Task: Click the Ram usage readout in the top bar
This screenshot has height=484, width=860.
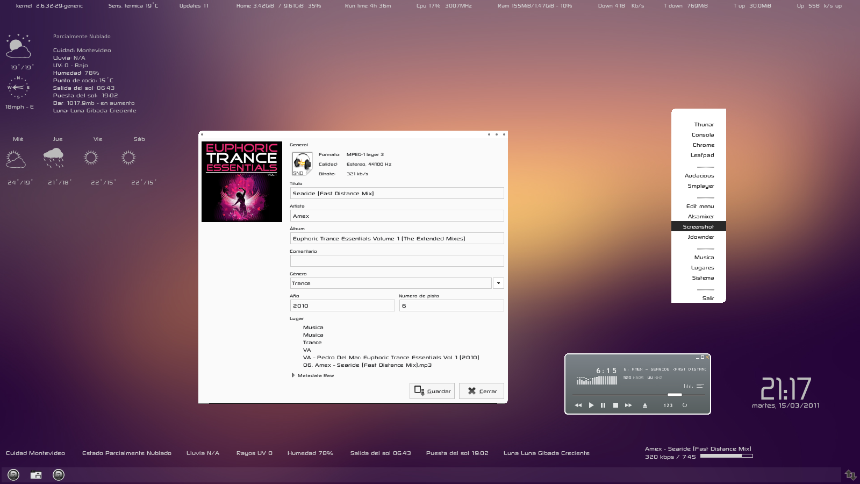Action: tap(535, 6)
